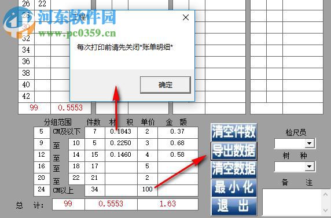The image size is (331, 218).
Task: Select volume value 0.1460
Action: click(x=121, y=156)
